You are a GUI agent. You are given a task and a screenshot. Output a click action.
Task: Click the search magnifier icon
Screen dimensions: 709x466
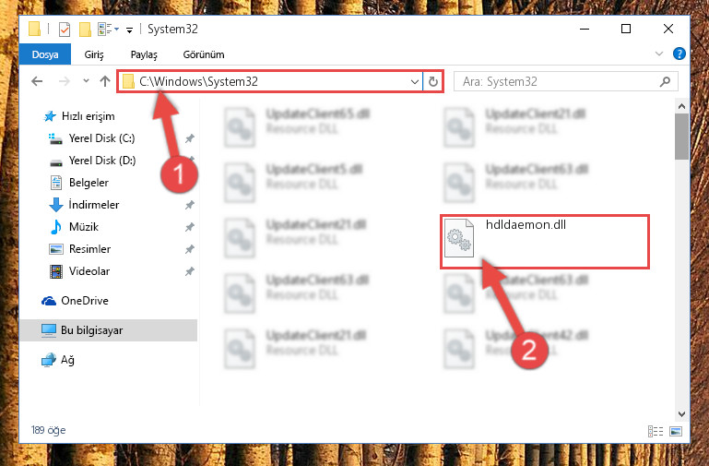coord(665,82)
